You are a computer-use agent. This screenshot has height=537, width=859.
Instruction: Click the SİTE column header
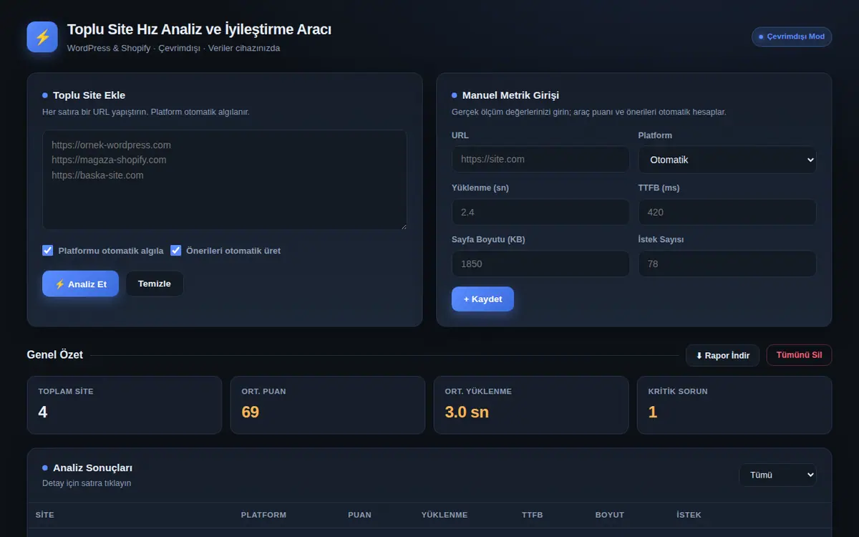coord(45,515)
